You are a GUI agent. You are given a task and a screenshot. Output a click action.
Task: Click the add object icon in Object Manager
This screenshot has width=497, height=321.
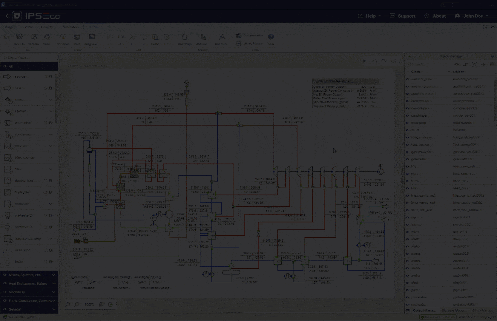pos(483,64)
